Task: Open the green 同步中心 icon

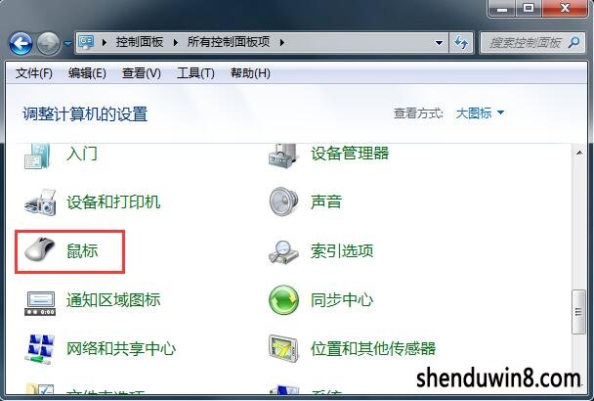Action: pos(283,299)
